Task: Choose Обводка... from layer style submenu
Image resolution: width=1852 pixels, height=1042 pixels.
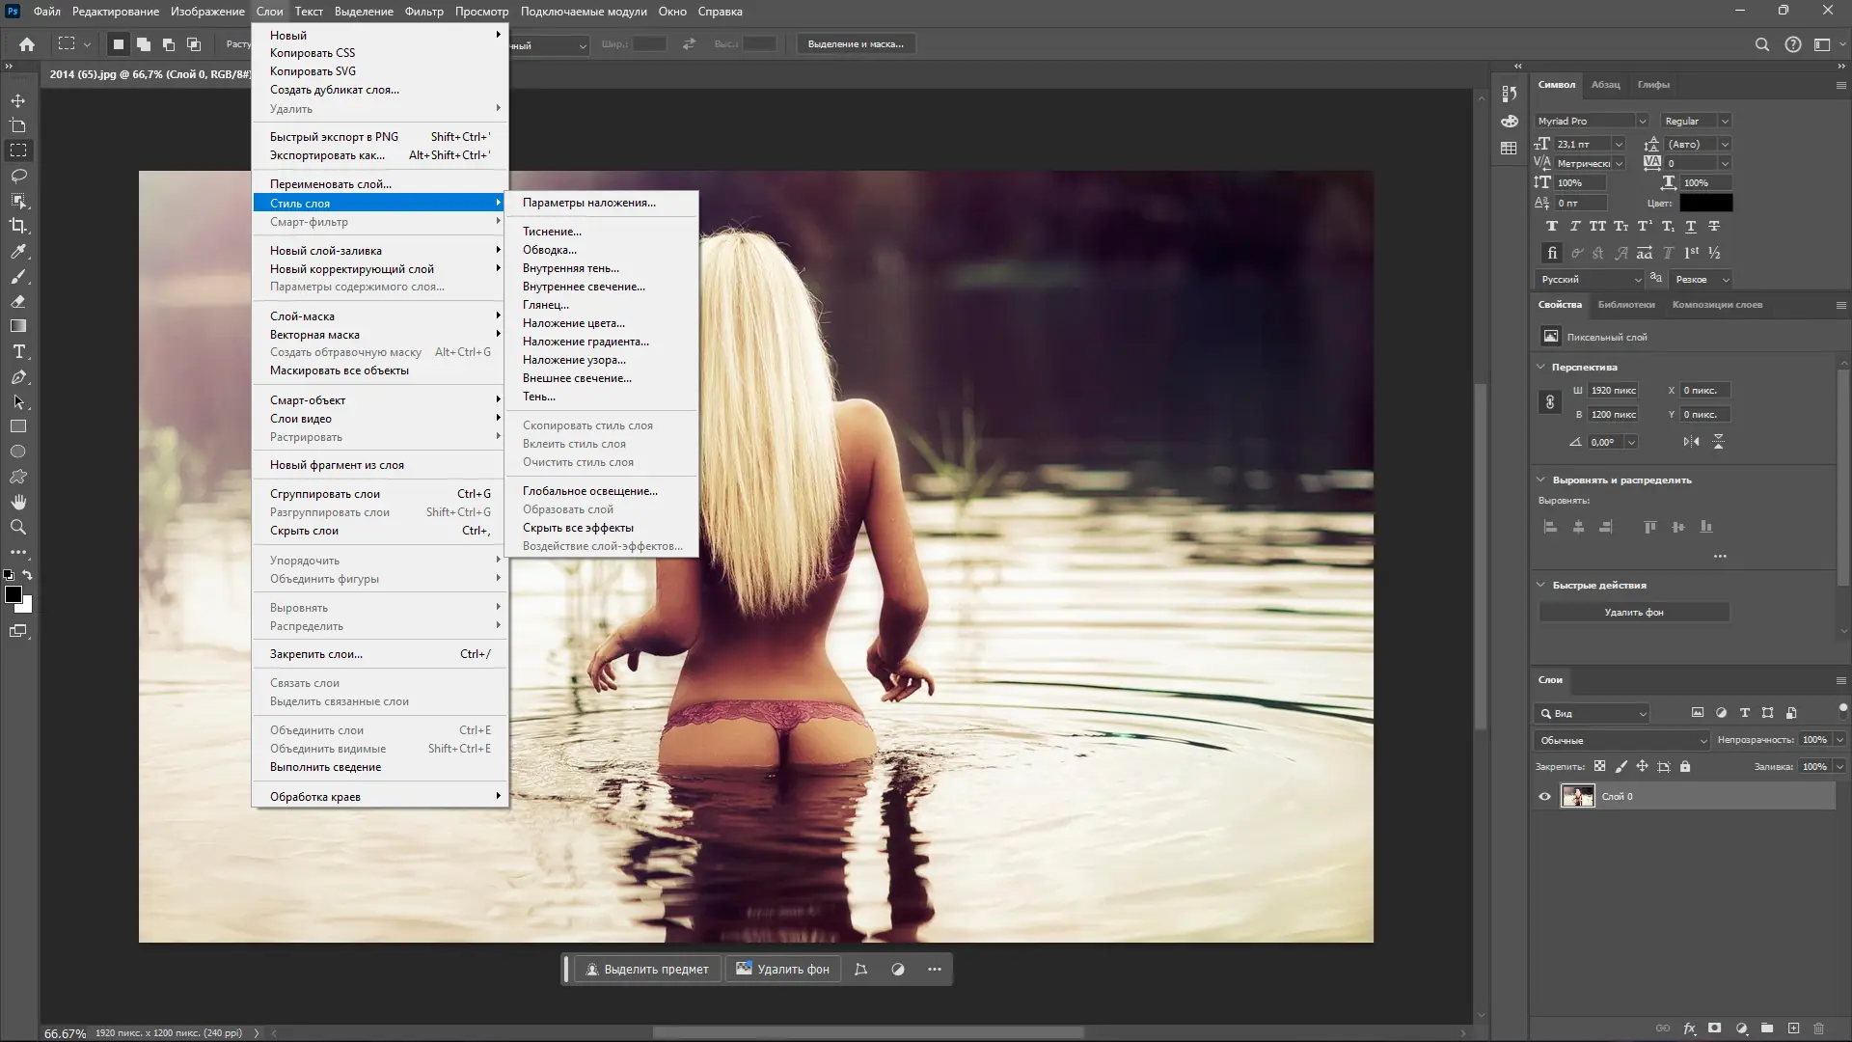Action: pos(550,250)
